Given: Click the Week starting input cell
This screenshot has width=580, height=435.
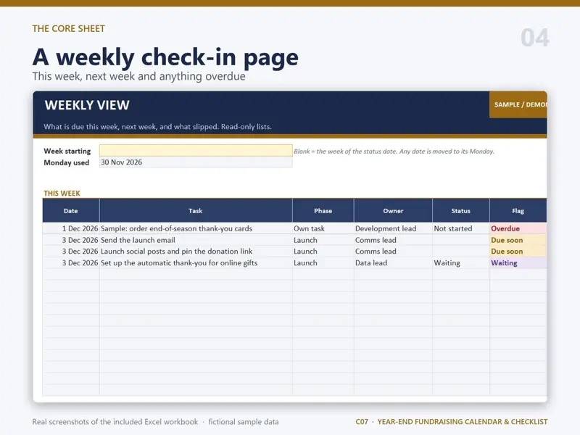Looking at the screenshot, I should tap(196, 151).
